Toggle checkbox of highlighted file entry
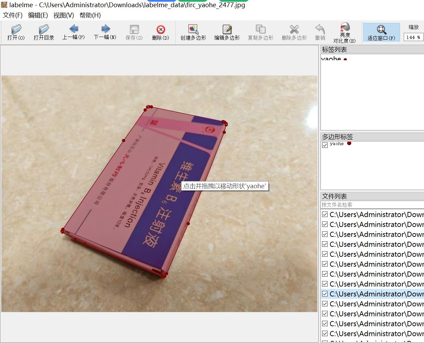 click(x=325, y=294)
